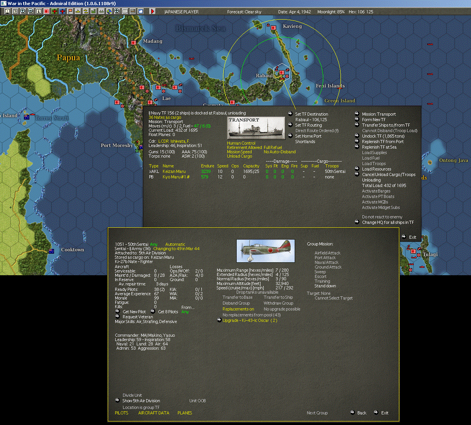
Task: Click ship name Kyo Maru #1
Action: click(176, 177)
